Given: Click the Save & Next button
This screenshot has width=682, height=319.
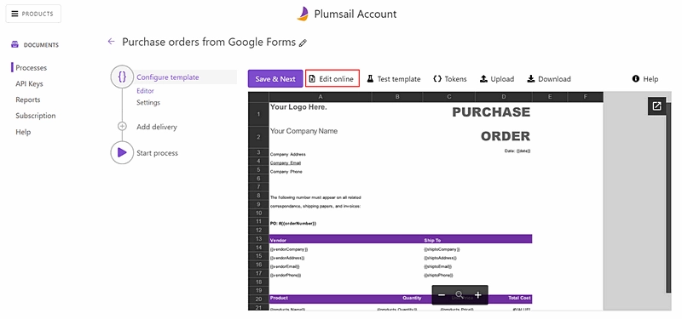Looking at the screenshot, I should tap(275, 79).
